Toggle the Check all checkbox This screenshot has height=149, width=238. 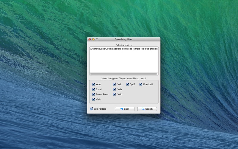(x=141, y=84)
